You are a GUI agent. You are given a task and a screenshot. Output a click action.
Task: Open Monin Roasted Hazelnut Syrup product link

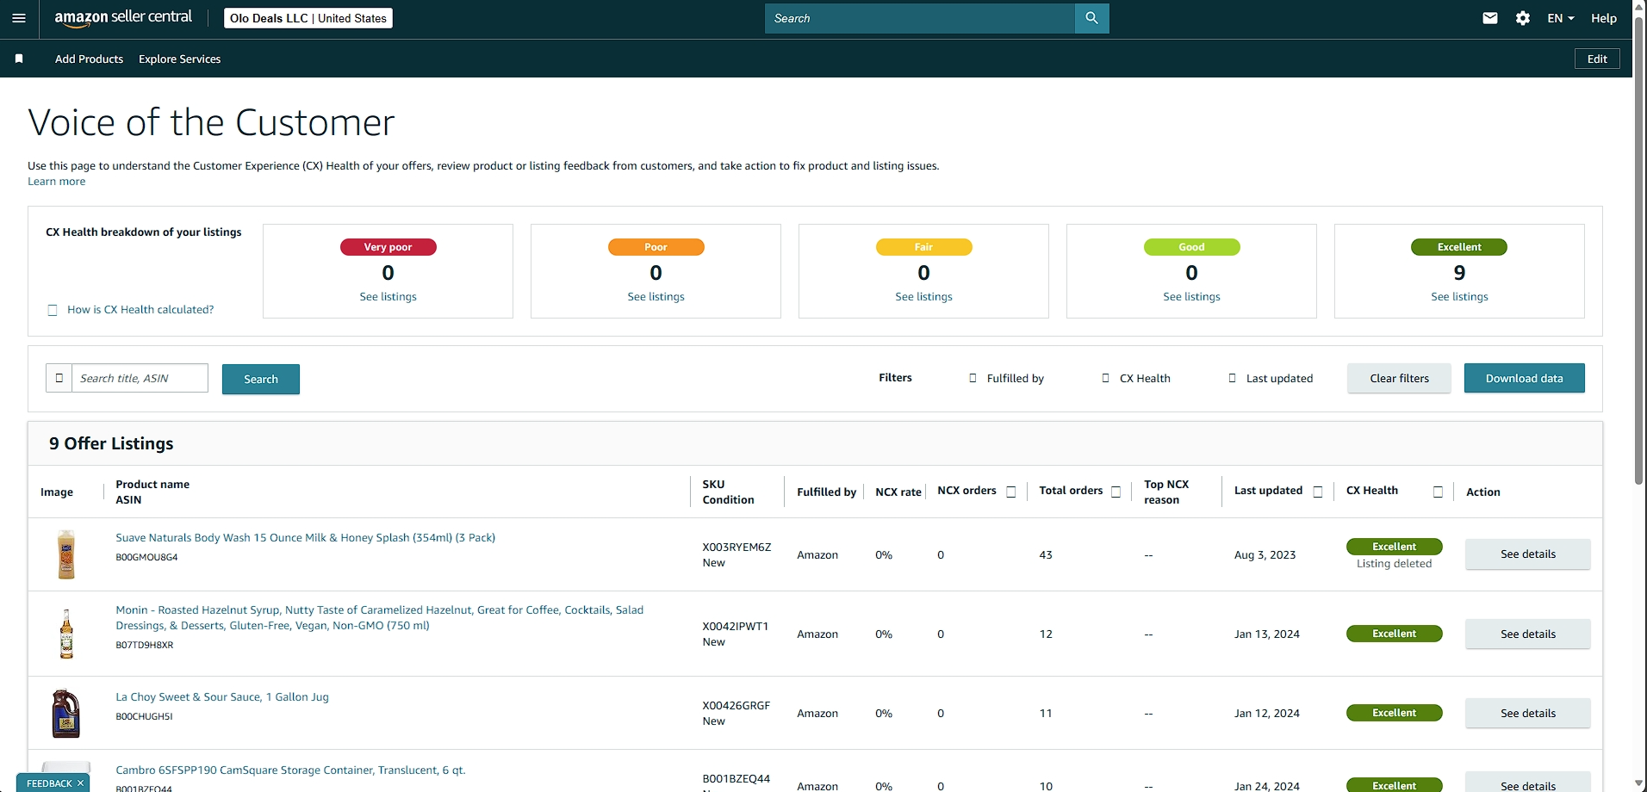[x=380, y=618]
